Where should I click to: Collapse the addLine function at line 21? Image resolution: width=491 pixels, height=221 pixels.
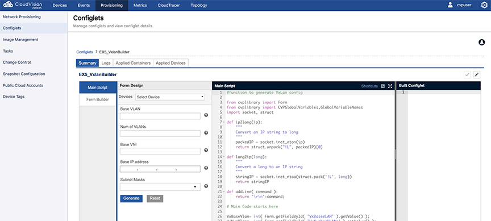coord(224,191)
